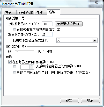Click the days field showing 10

25,67
